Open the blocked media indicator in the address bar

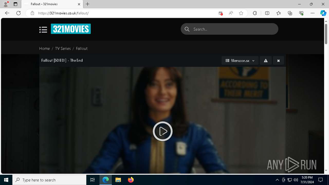coord(221,13)
